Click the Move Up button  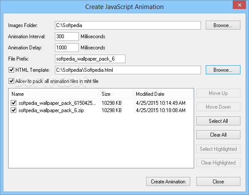[x=218, y=93]
